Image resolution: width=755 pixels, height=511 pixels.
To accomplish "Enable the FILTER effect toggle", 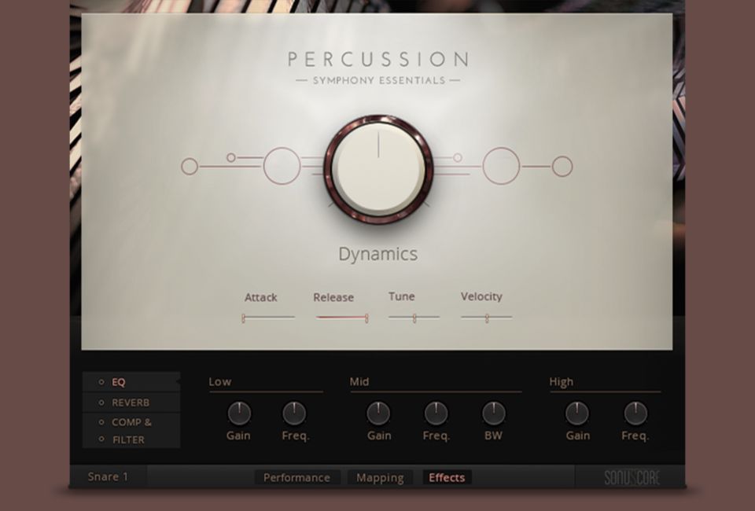I will point(101,439).
